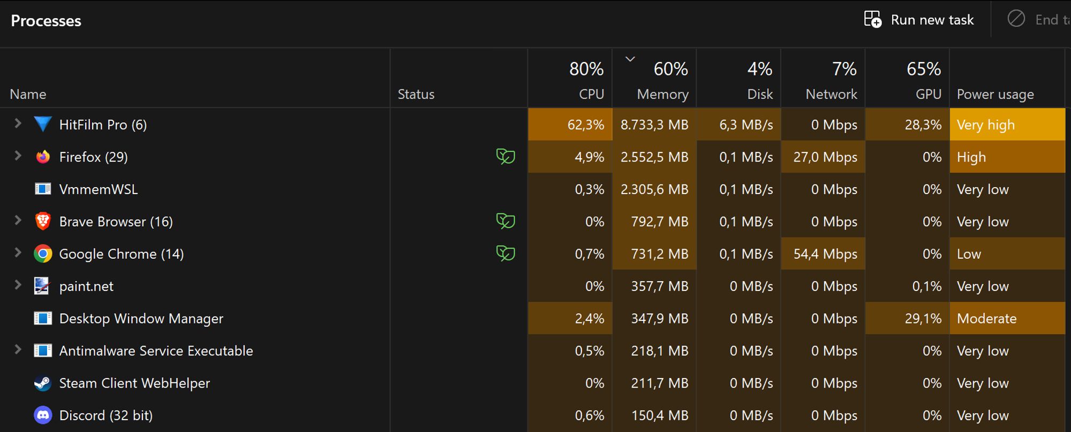
Task: Expand the paint.net process group
Action: click(18, 285)
